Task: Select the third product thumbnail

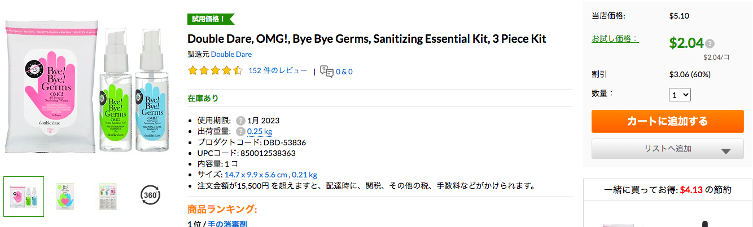Action: tap(107, 196)
